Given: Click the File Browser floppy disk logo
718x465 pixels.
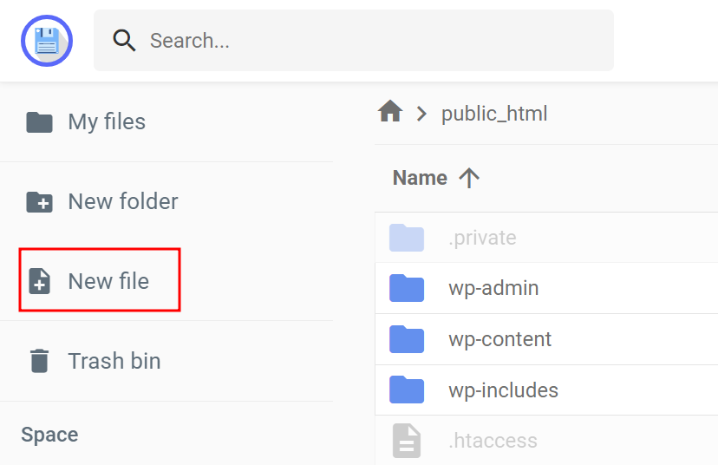Looking at the screenshot, I should [x=47, y=41].
